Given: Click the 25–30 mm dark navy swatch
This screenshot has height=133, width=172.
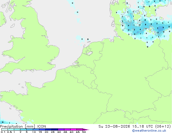Looking at the screenshot, I should [55, 129].
